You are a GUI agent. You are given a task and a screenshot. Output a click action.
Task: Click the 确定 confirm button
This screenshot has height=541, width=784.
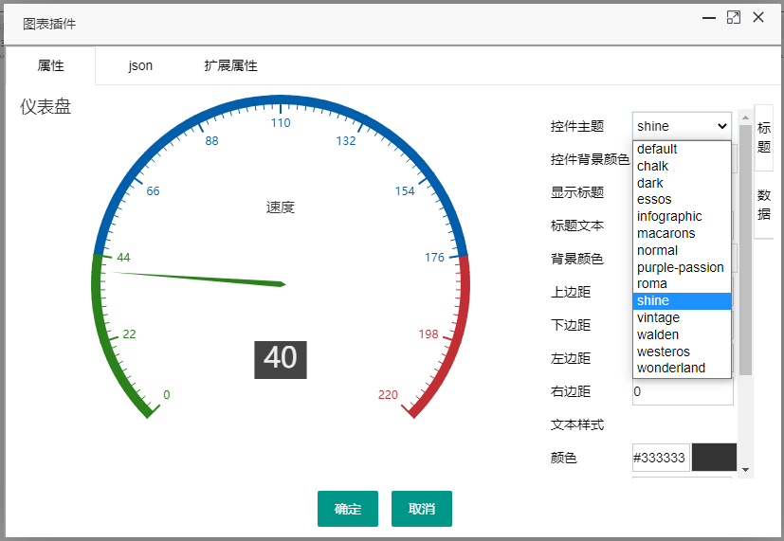[348, 509]
